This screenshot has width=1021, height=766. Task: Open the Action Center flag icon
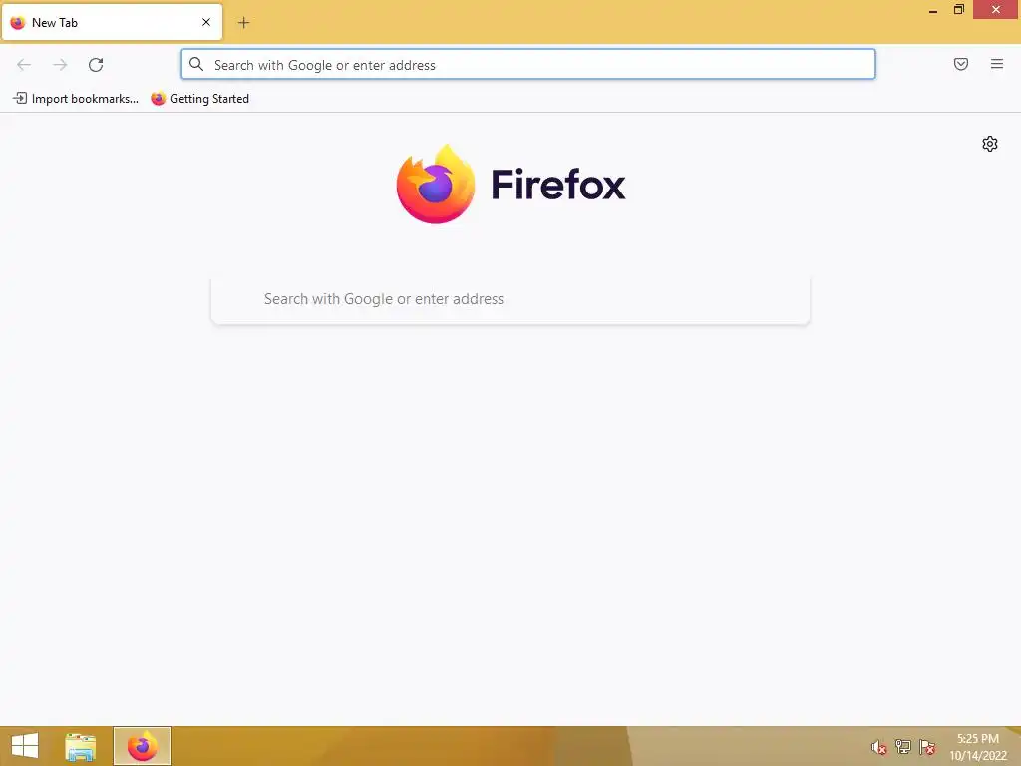click(927, 747)
